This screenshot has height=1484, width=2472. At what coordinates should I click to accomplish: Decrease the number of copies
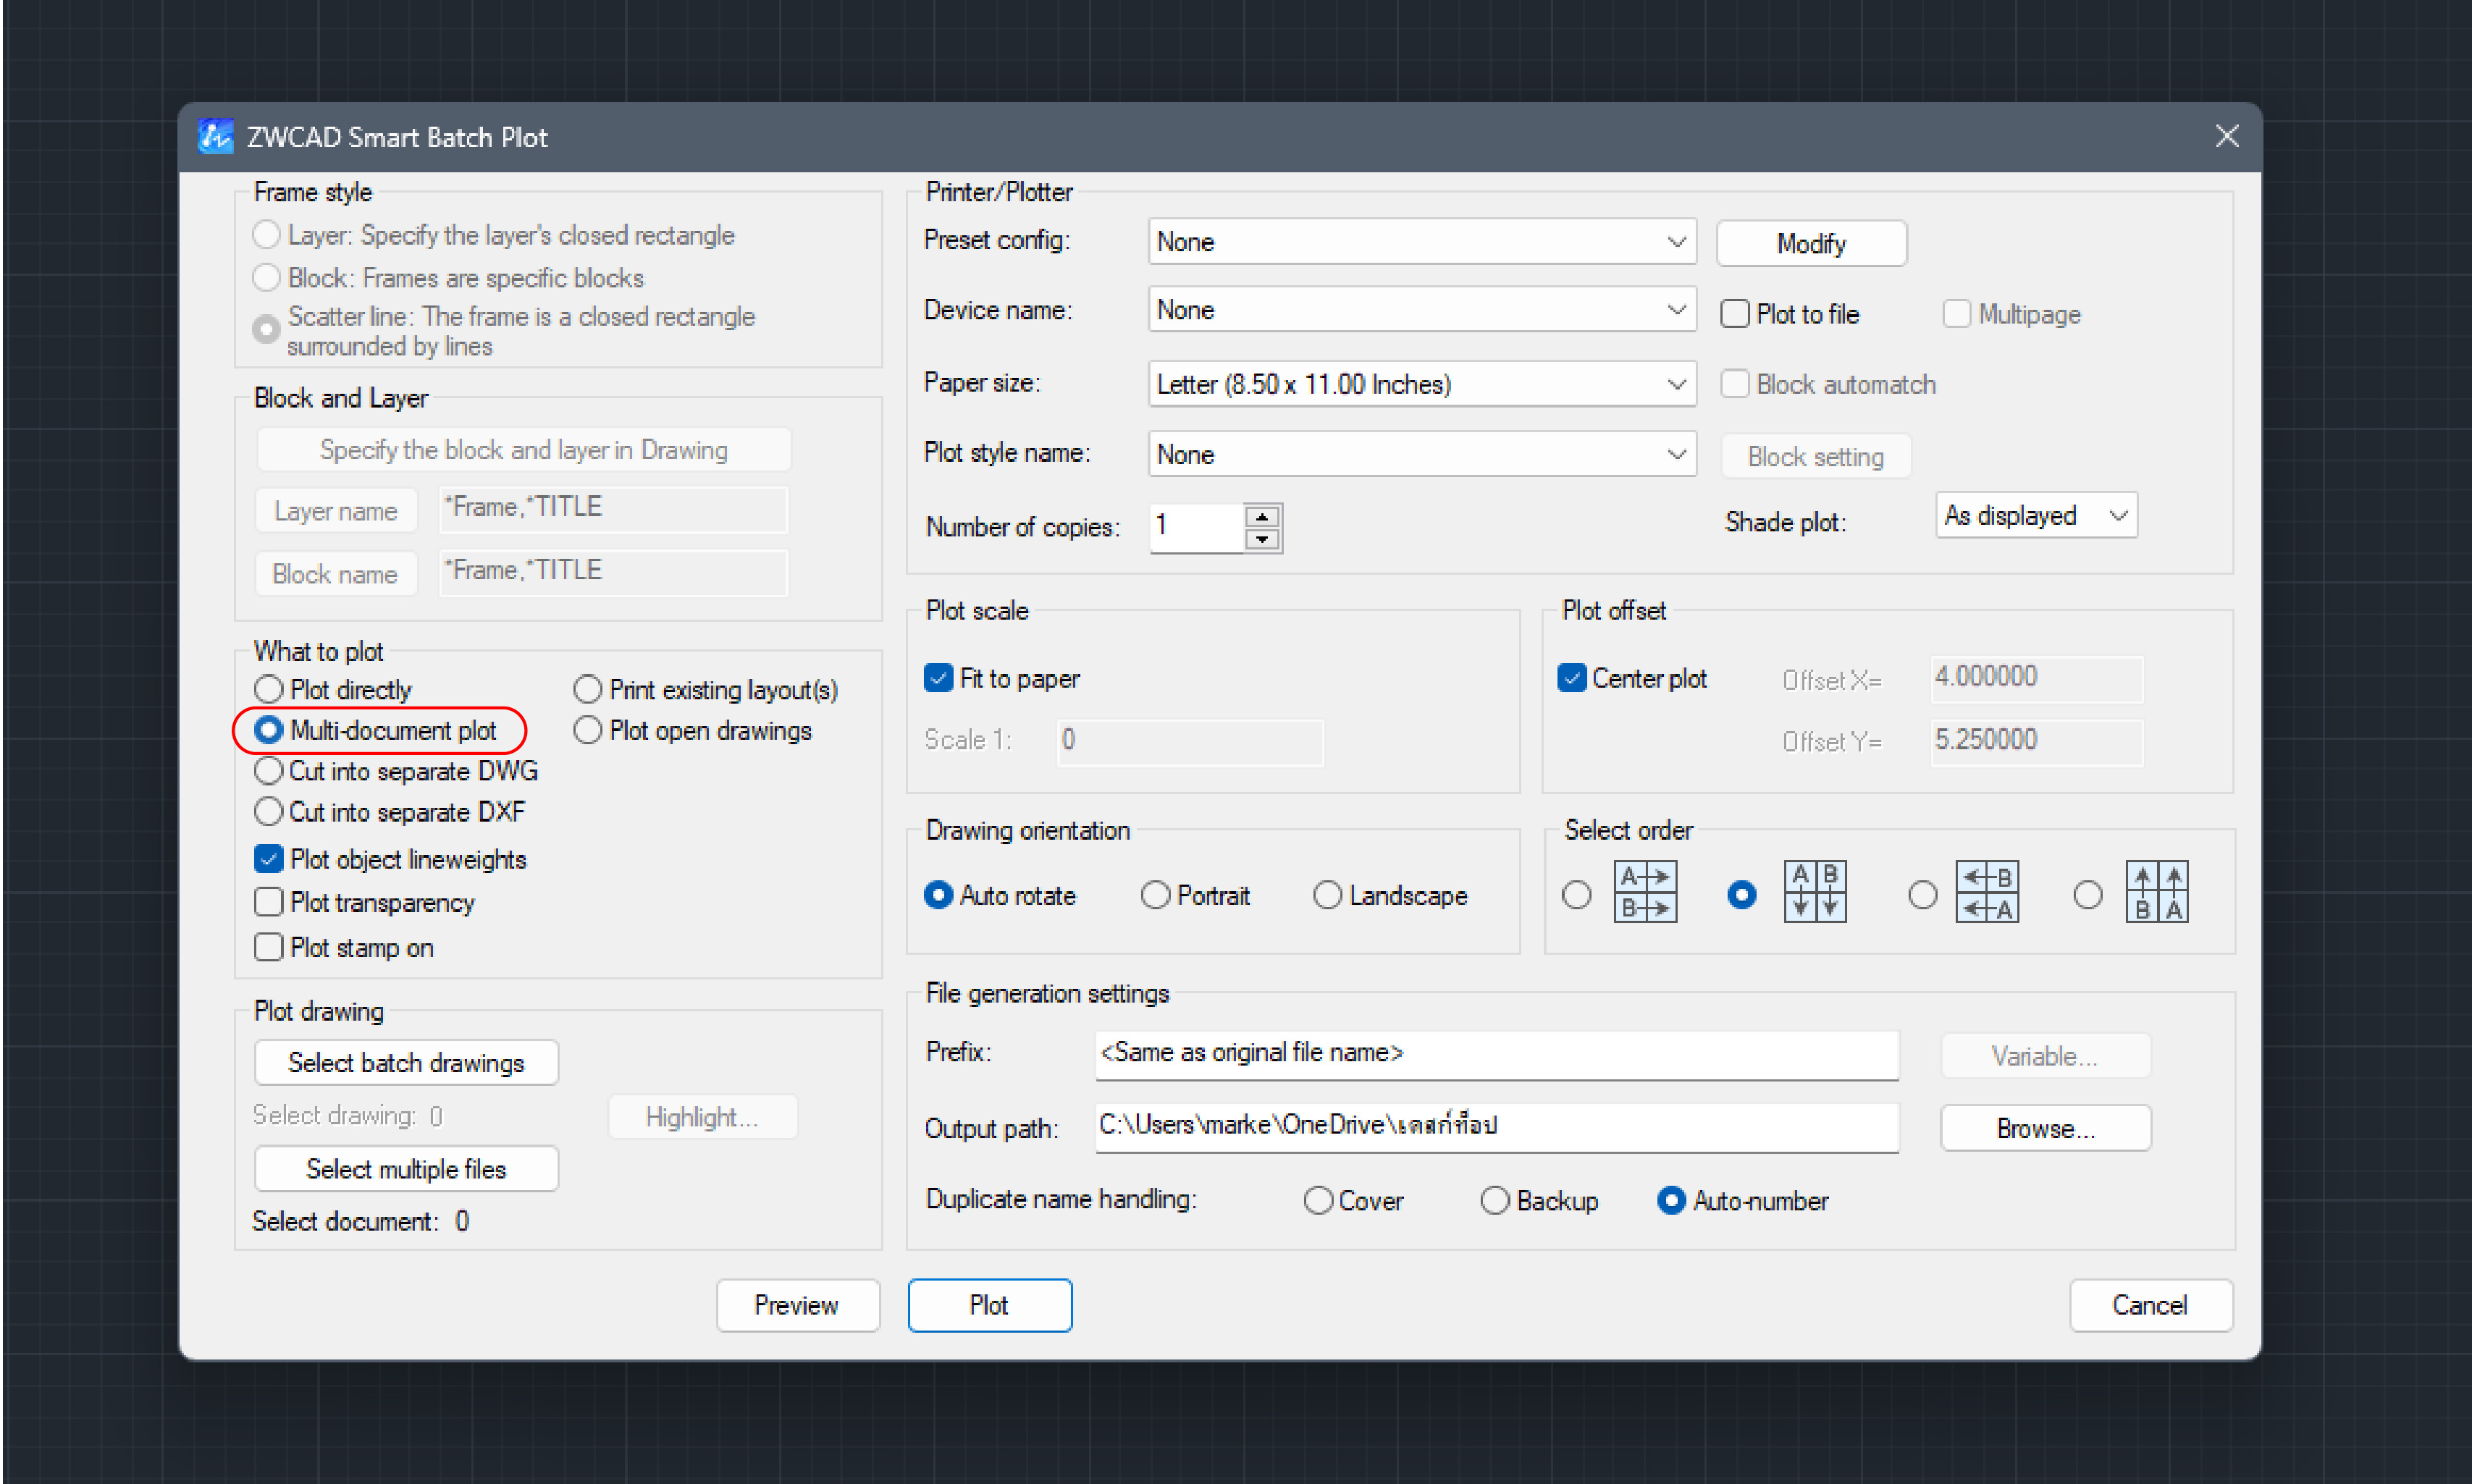[1262, 540]
